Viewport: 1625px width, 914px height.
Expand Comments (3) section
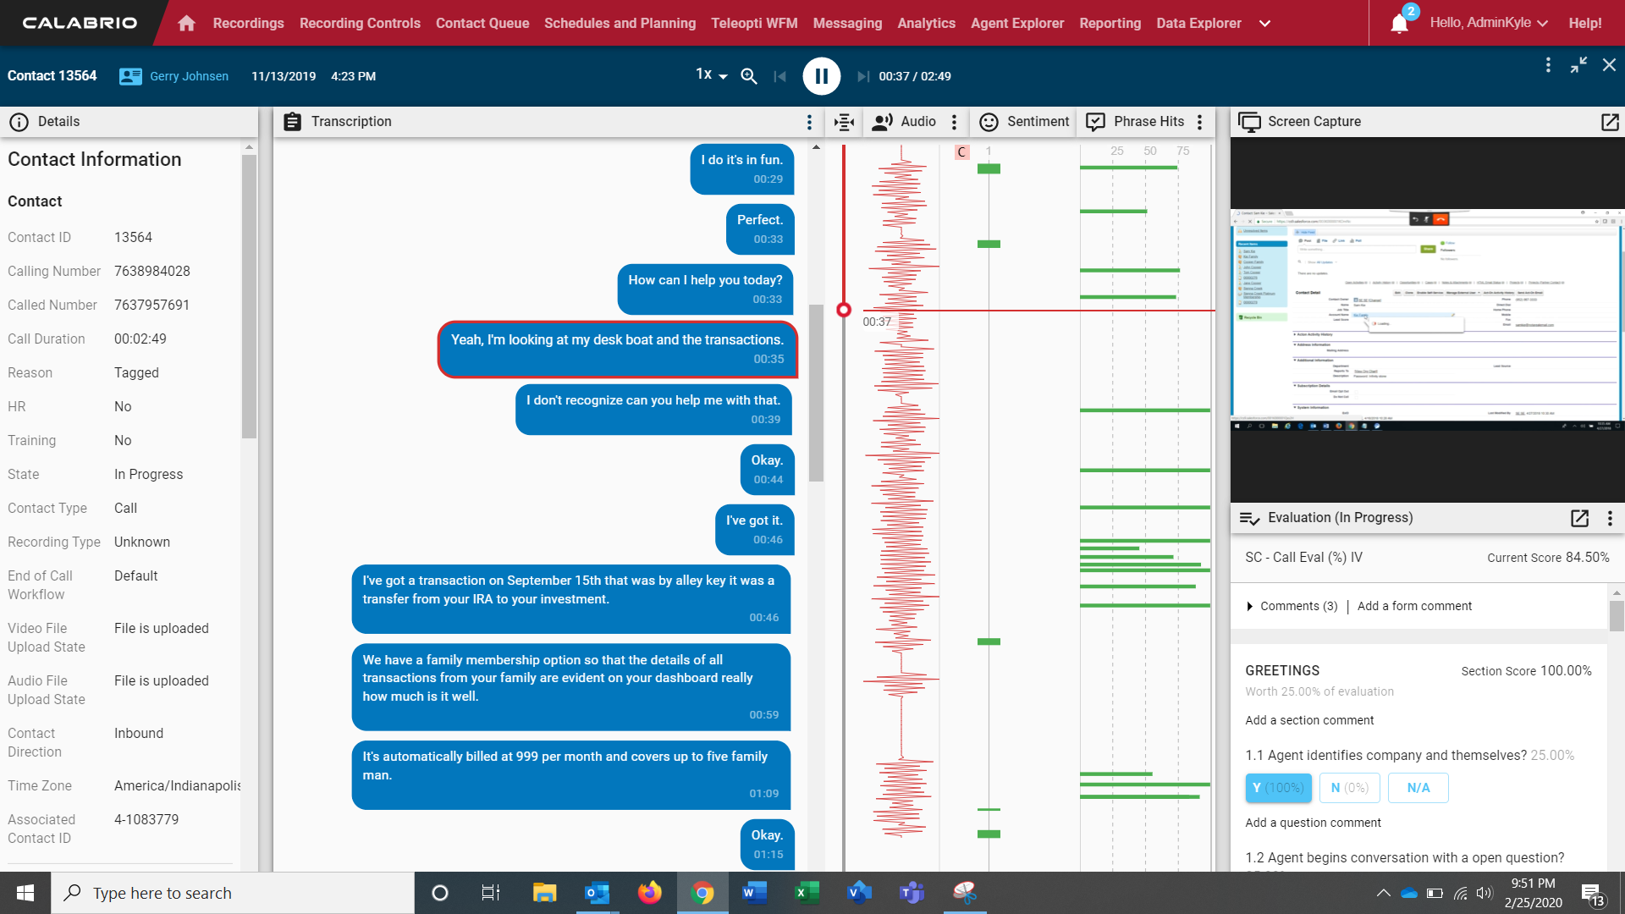coord(1292,606)
